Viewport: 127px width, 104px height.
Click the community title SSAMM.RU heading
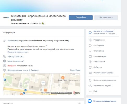[38, 18]
